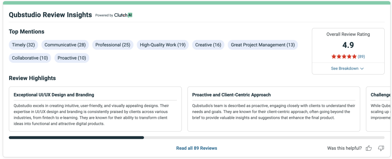Click the thumbs down icon

381,148
